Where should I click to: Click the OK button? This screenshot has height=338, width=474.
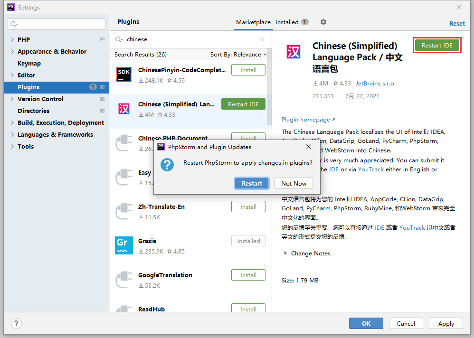(x=366, y=323)
